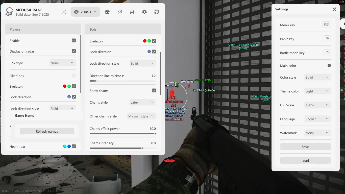Click the Load button in Settings
The width and height of the screenshot is (345, 194).
[x=305, y=161]
